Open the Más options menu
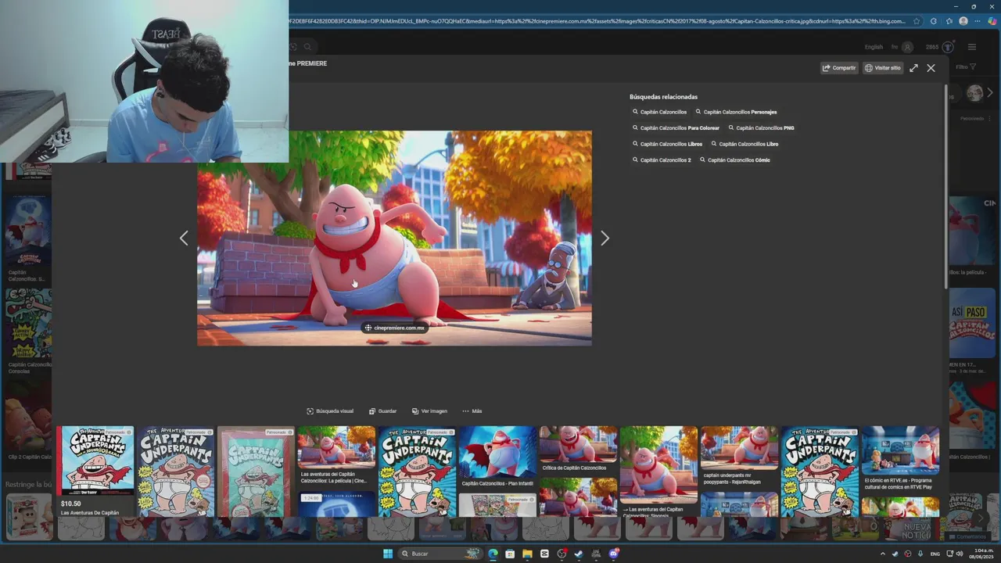The image size is (1001, 563). (x=472, y=411)
